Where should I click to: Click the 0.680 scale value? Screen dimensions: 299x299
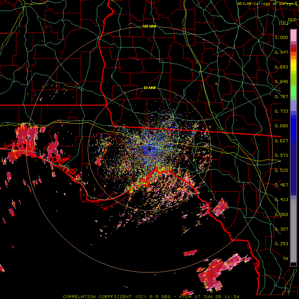(x=281, y=126)
